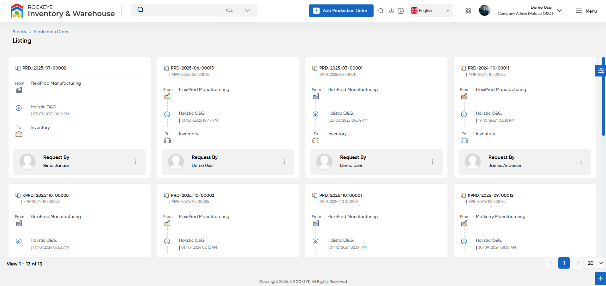Click the ROCKEYE home logo icon

(17, 11)
